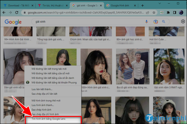Image resolution: width=187 pixels, height=124 pixels.
Task: Click the address bar URL
Action: coord(86,12)
